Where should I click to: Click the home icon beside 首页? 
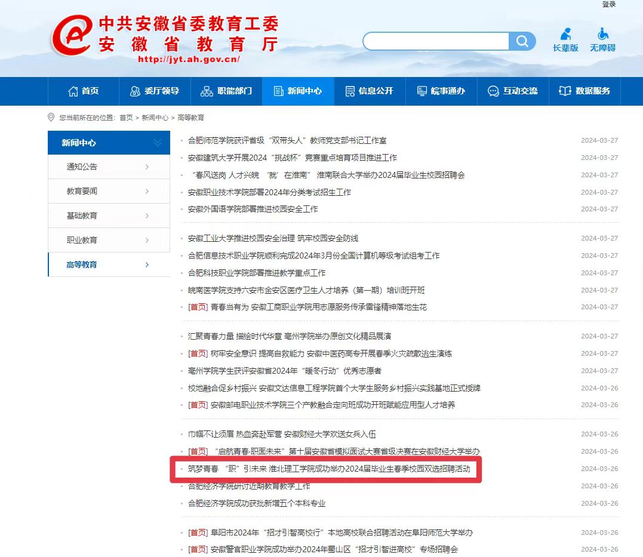point(73,91)
